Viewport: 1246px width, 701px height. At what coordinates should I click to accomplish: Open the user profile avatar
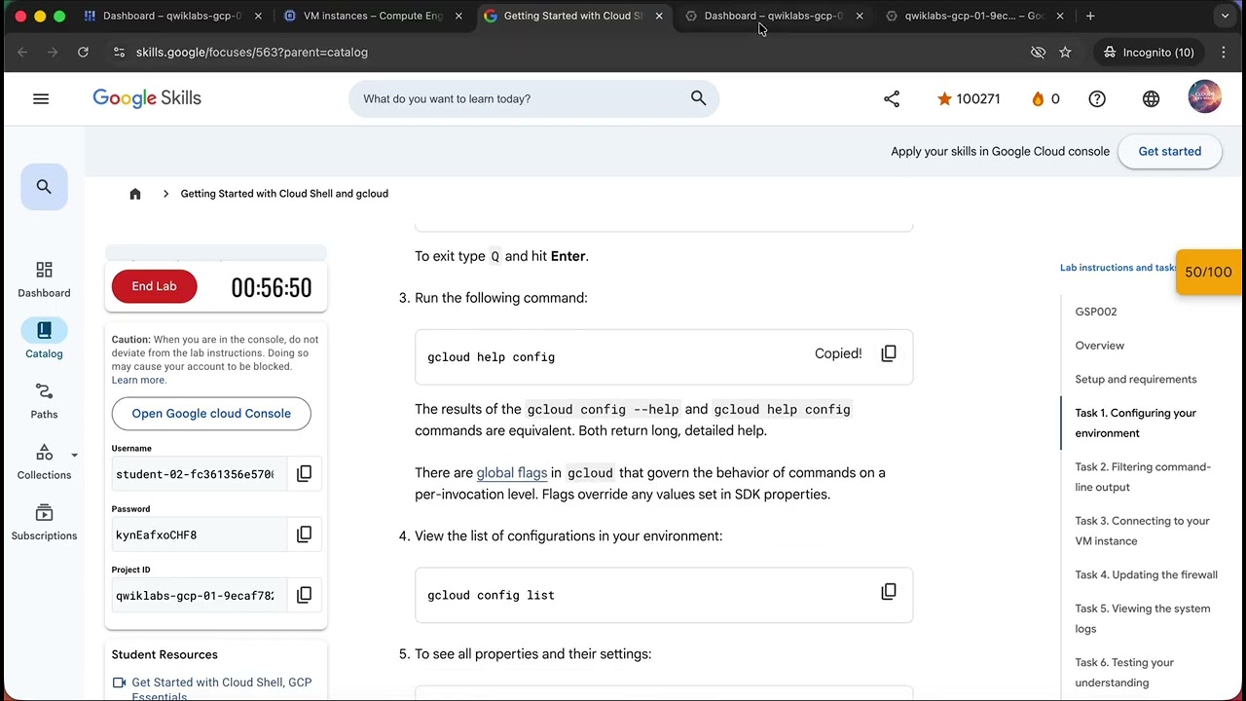point(1204,97)
